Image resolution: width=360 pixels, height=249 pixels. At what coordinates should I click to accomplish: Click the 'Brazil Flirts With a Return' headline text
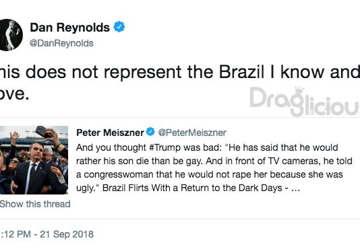click(x=192, y=188)
